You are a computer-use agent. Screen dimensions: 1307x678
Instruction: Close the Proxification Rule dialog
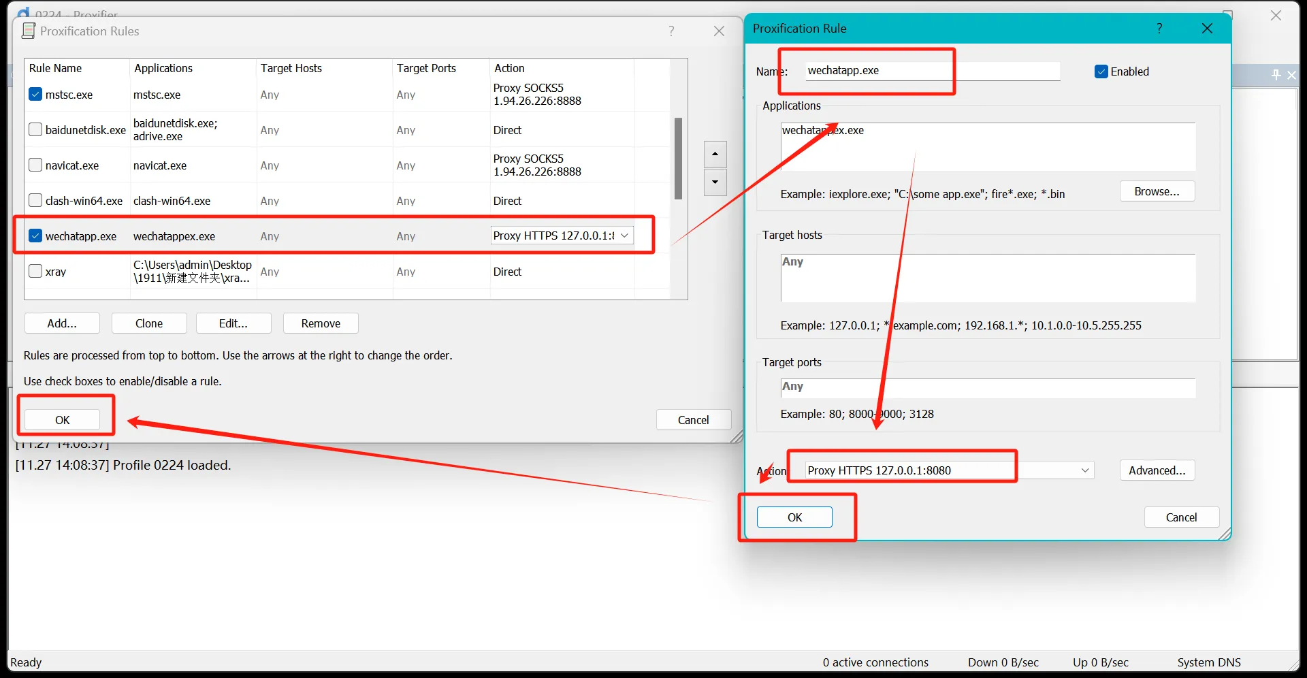click(x=1207, y=28)
